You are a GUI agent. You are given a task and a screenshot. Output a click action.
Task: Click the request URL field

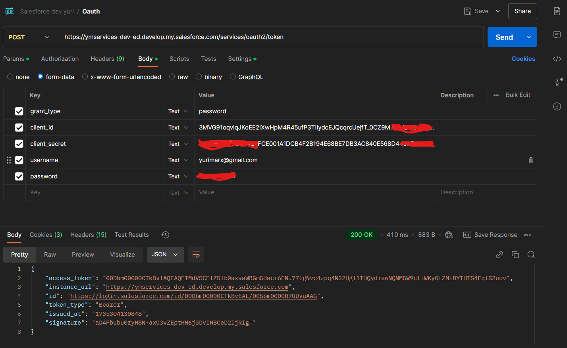click(x=271, y=37)
